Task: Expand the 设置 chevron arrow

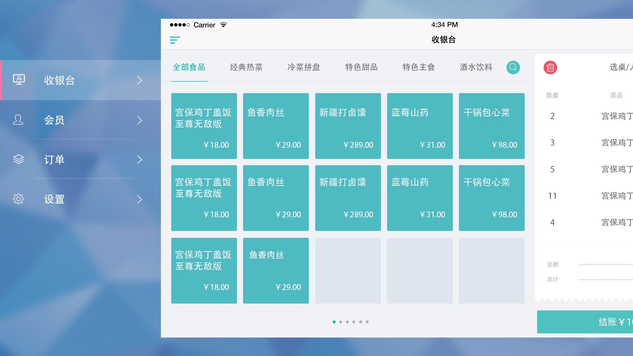Action: (139, 199)
